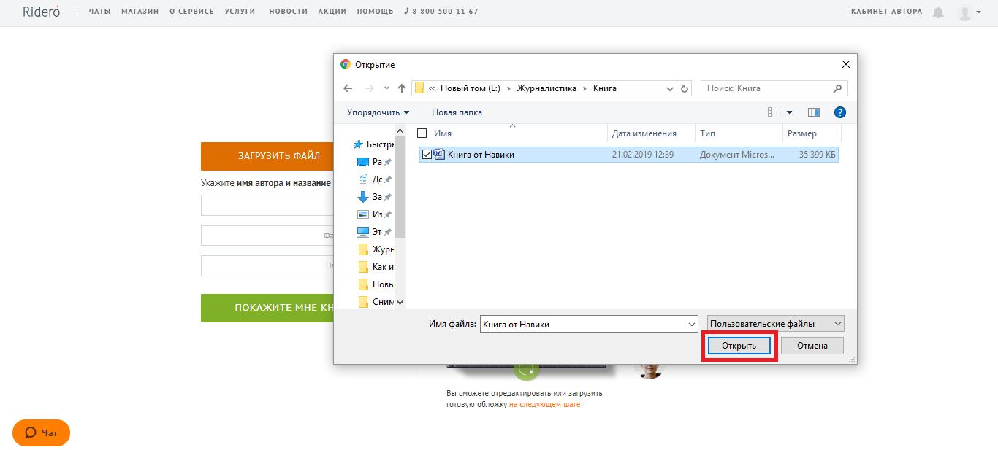Change file view layout icon
Viewport: 998px width, 450px height.
tap(774, 112)
